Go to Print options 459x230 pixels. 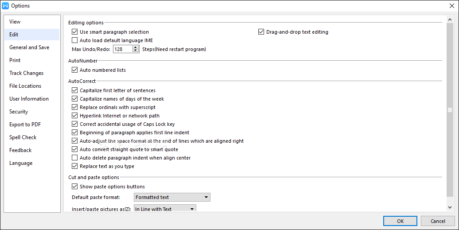pos(32,60)
